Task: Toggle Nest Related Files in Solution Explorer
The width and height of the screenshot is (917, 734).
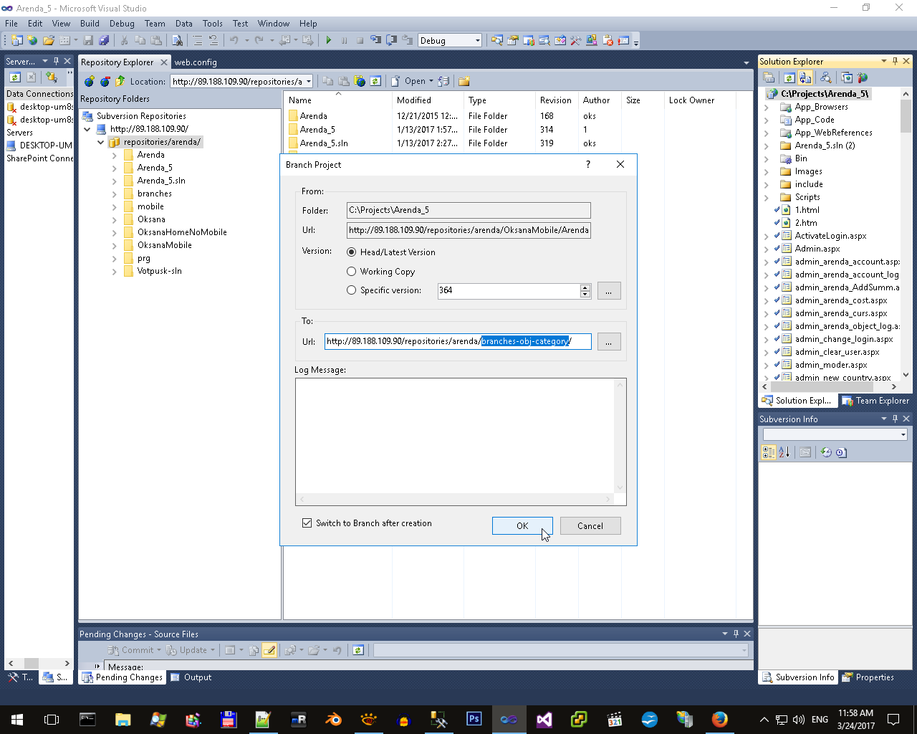Action: [805, 77]
